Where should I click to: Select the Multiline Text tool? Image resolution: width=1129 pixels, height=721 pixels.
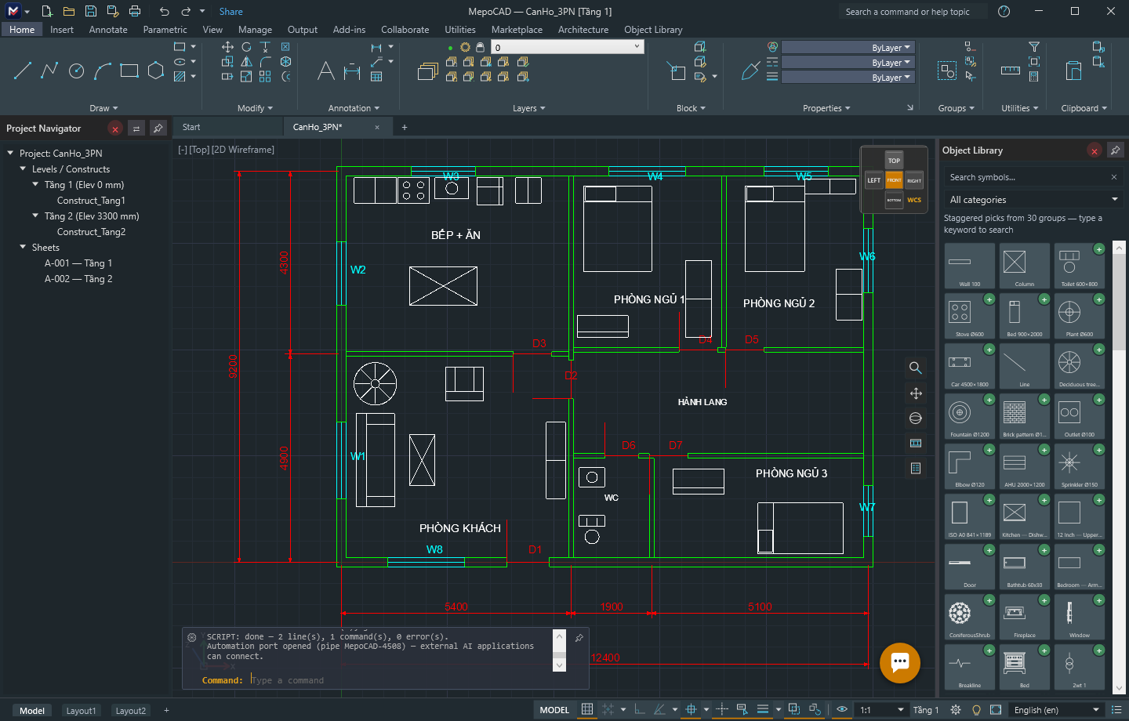tap(326, 71)
